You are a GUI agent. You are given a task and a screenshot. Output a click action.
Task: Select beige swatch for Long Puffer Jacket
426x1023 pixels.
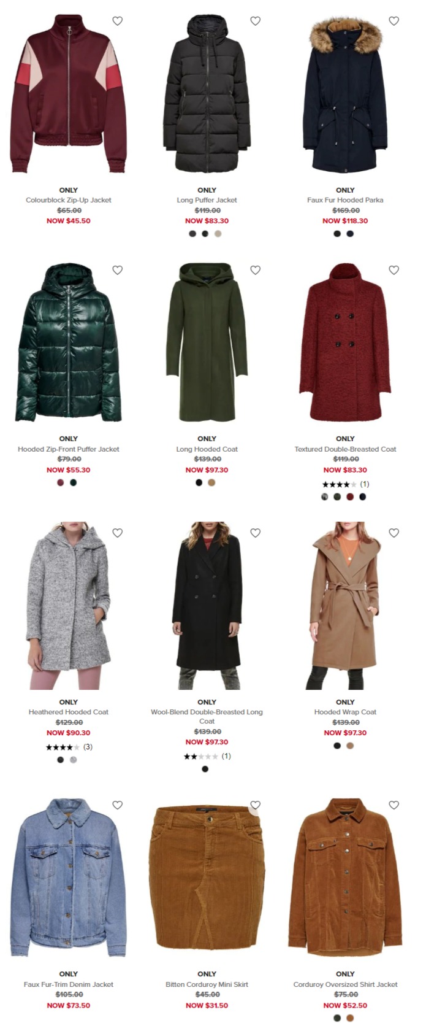tap(218, 234)
